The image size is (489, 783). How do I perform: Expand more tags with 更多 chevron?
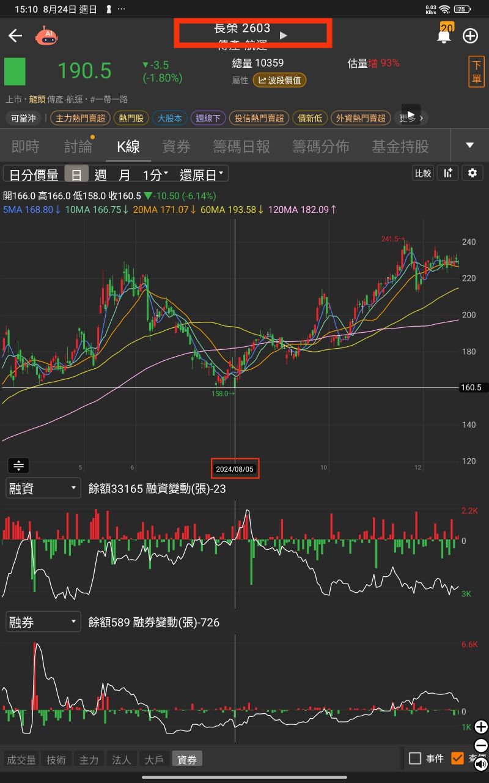click(x=411, y=118)
